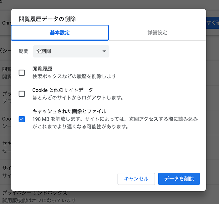Viewport: 219px width, 204px height.
Task: Click the ほとんどのサイトからログアウトします description
Action: tap(78, 97)
